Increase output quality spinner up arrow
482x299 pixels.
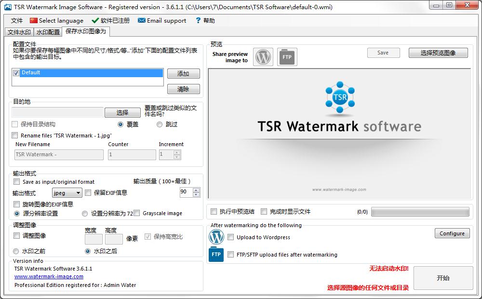(x=196, y=190)
